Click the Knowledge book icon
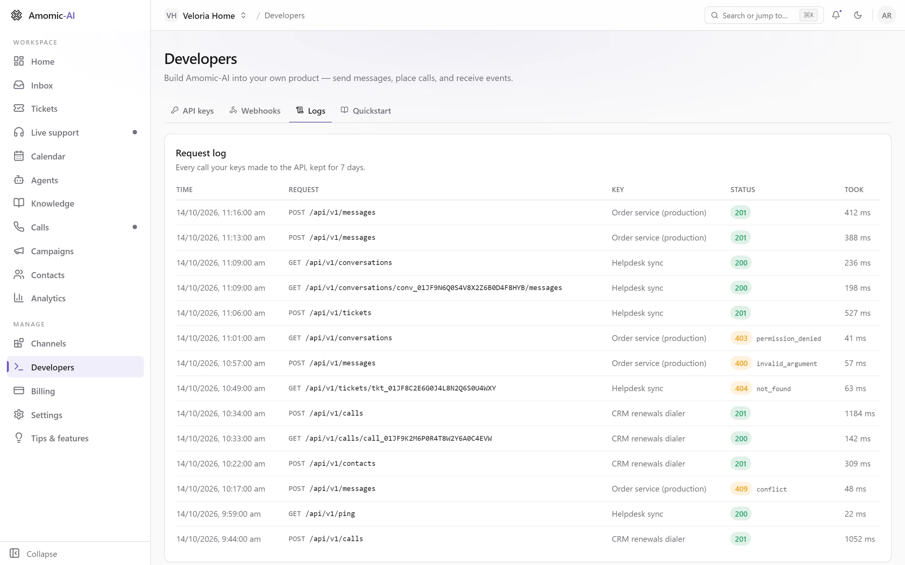Viewport: 905px width, 565px height. tap(19, 203)
